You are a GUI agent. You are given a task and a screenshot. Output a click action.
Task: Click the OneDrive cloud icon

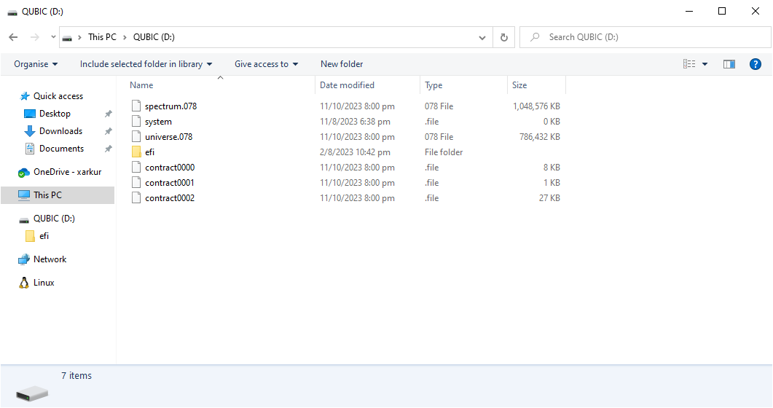click(x=23, y=173)
